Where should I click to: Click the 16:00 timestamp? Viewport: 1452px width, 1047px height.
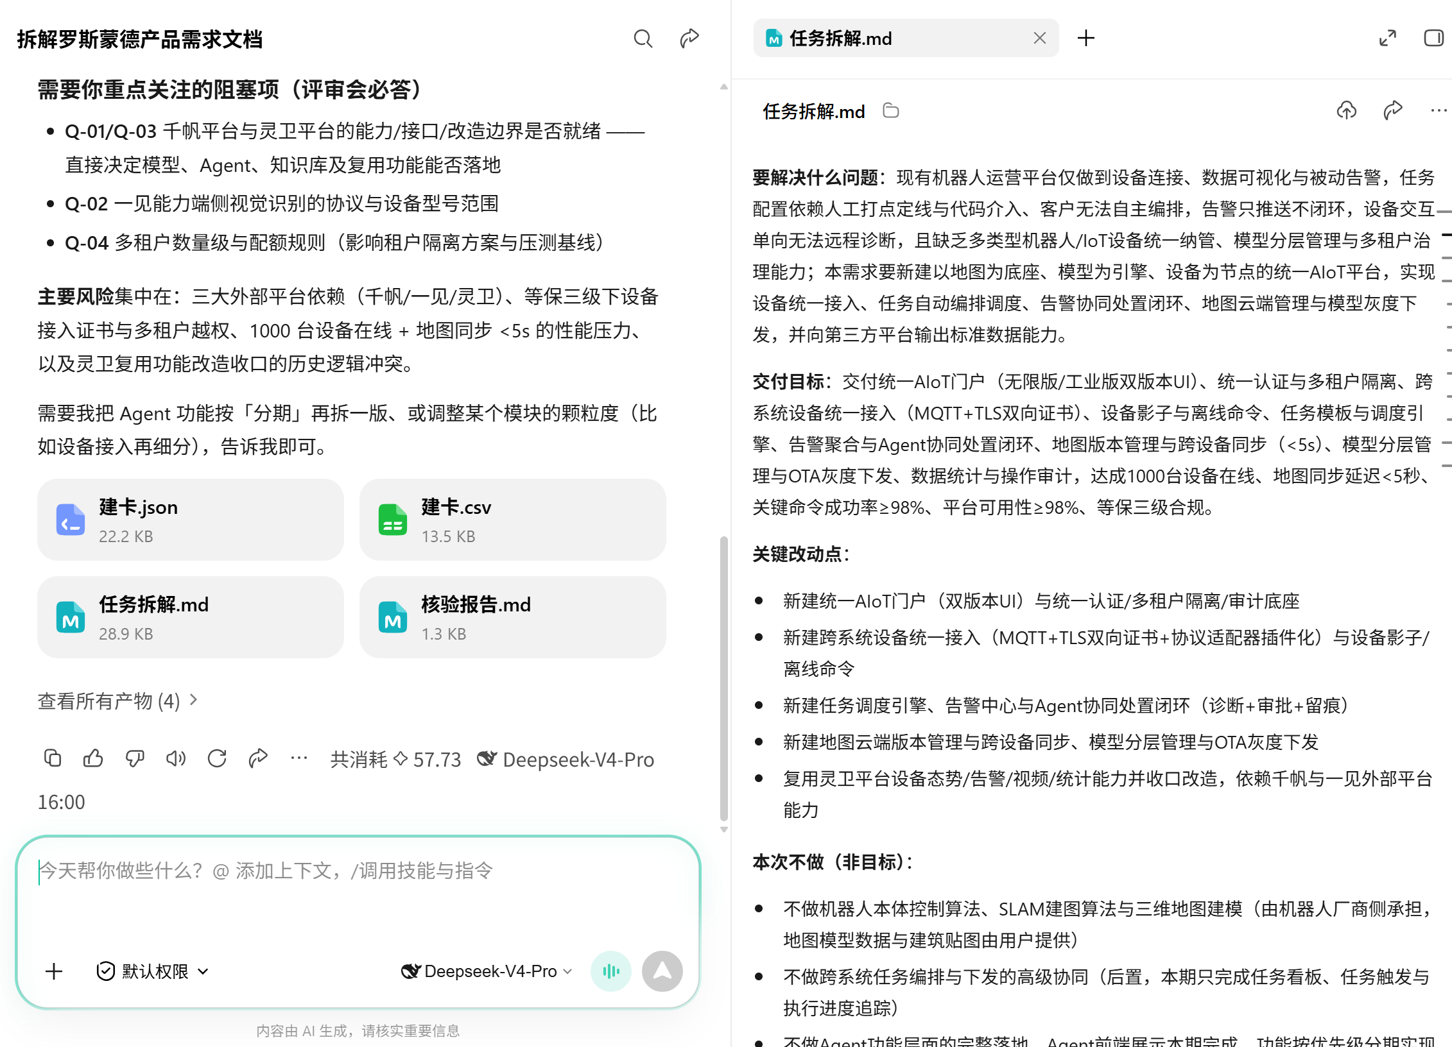[61, 802]
